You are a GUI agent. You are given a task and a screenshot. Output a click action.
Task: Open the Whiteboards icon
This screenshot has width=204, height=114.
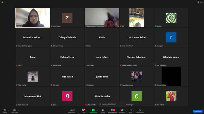[x=140, y=110]
